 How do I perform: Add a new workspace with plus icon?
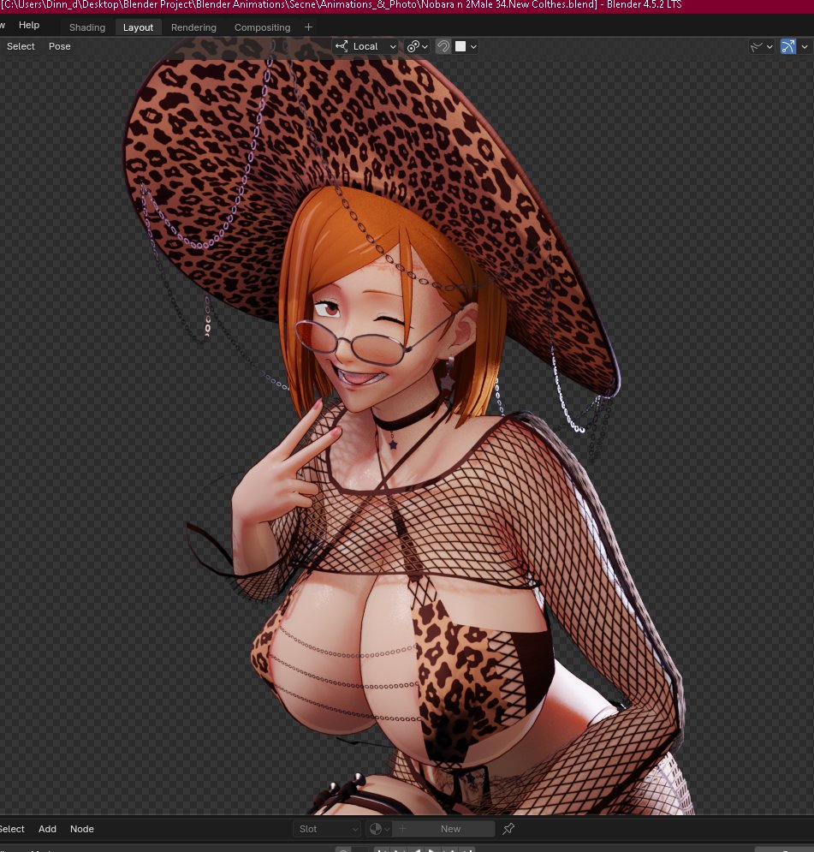(x=308, y=27)
